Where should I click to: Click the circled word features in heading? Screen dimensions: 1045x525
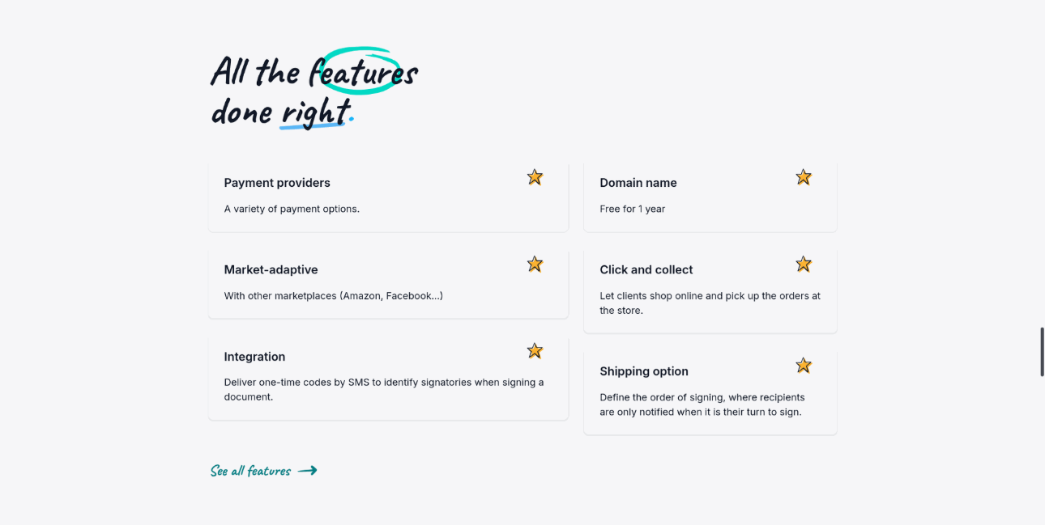pos(362,73)
